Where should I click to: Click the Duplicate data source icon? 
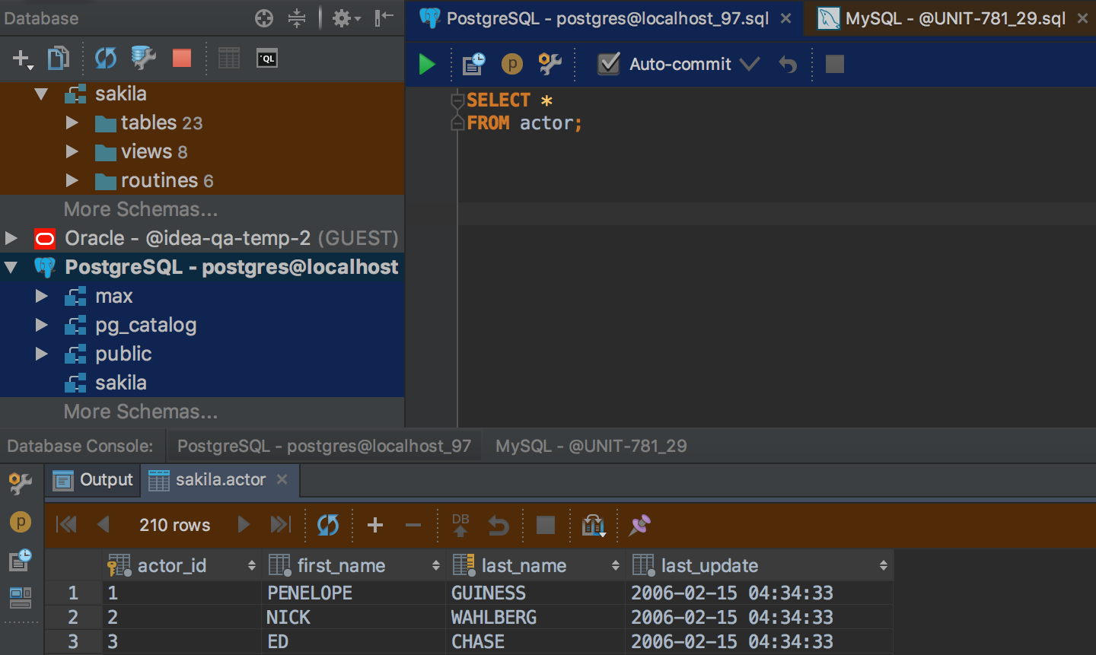[x=59, y=59]
